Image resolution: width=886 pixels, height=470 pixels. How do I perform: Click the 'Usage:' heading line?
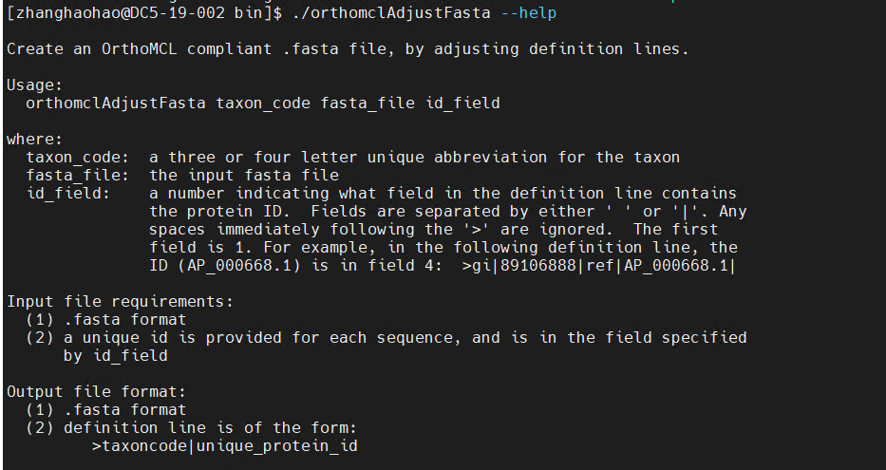(x=34, y=85)
